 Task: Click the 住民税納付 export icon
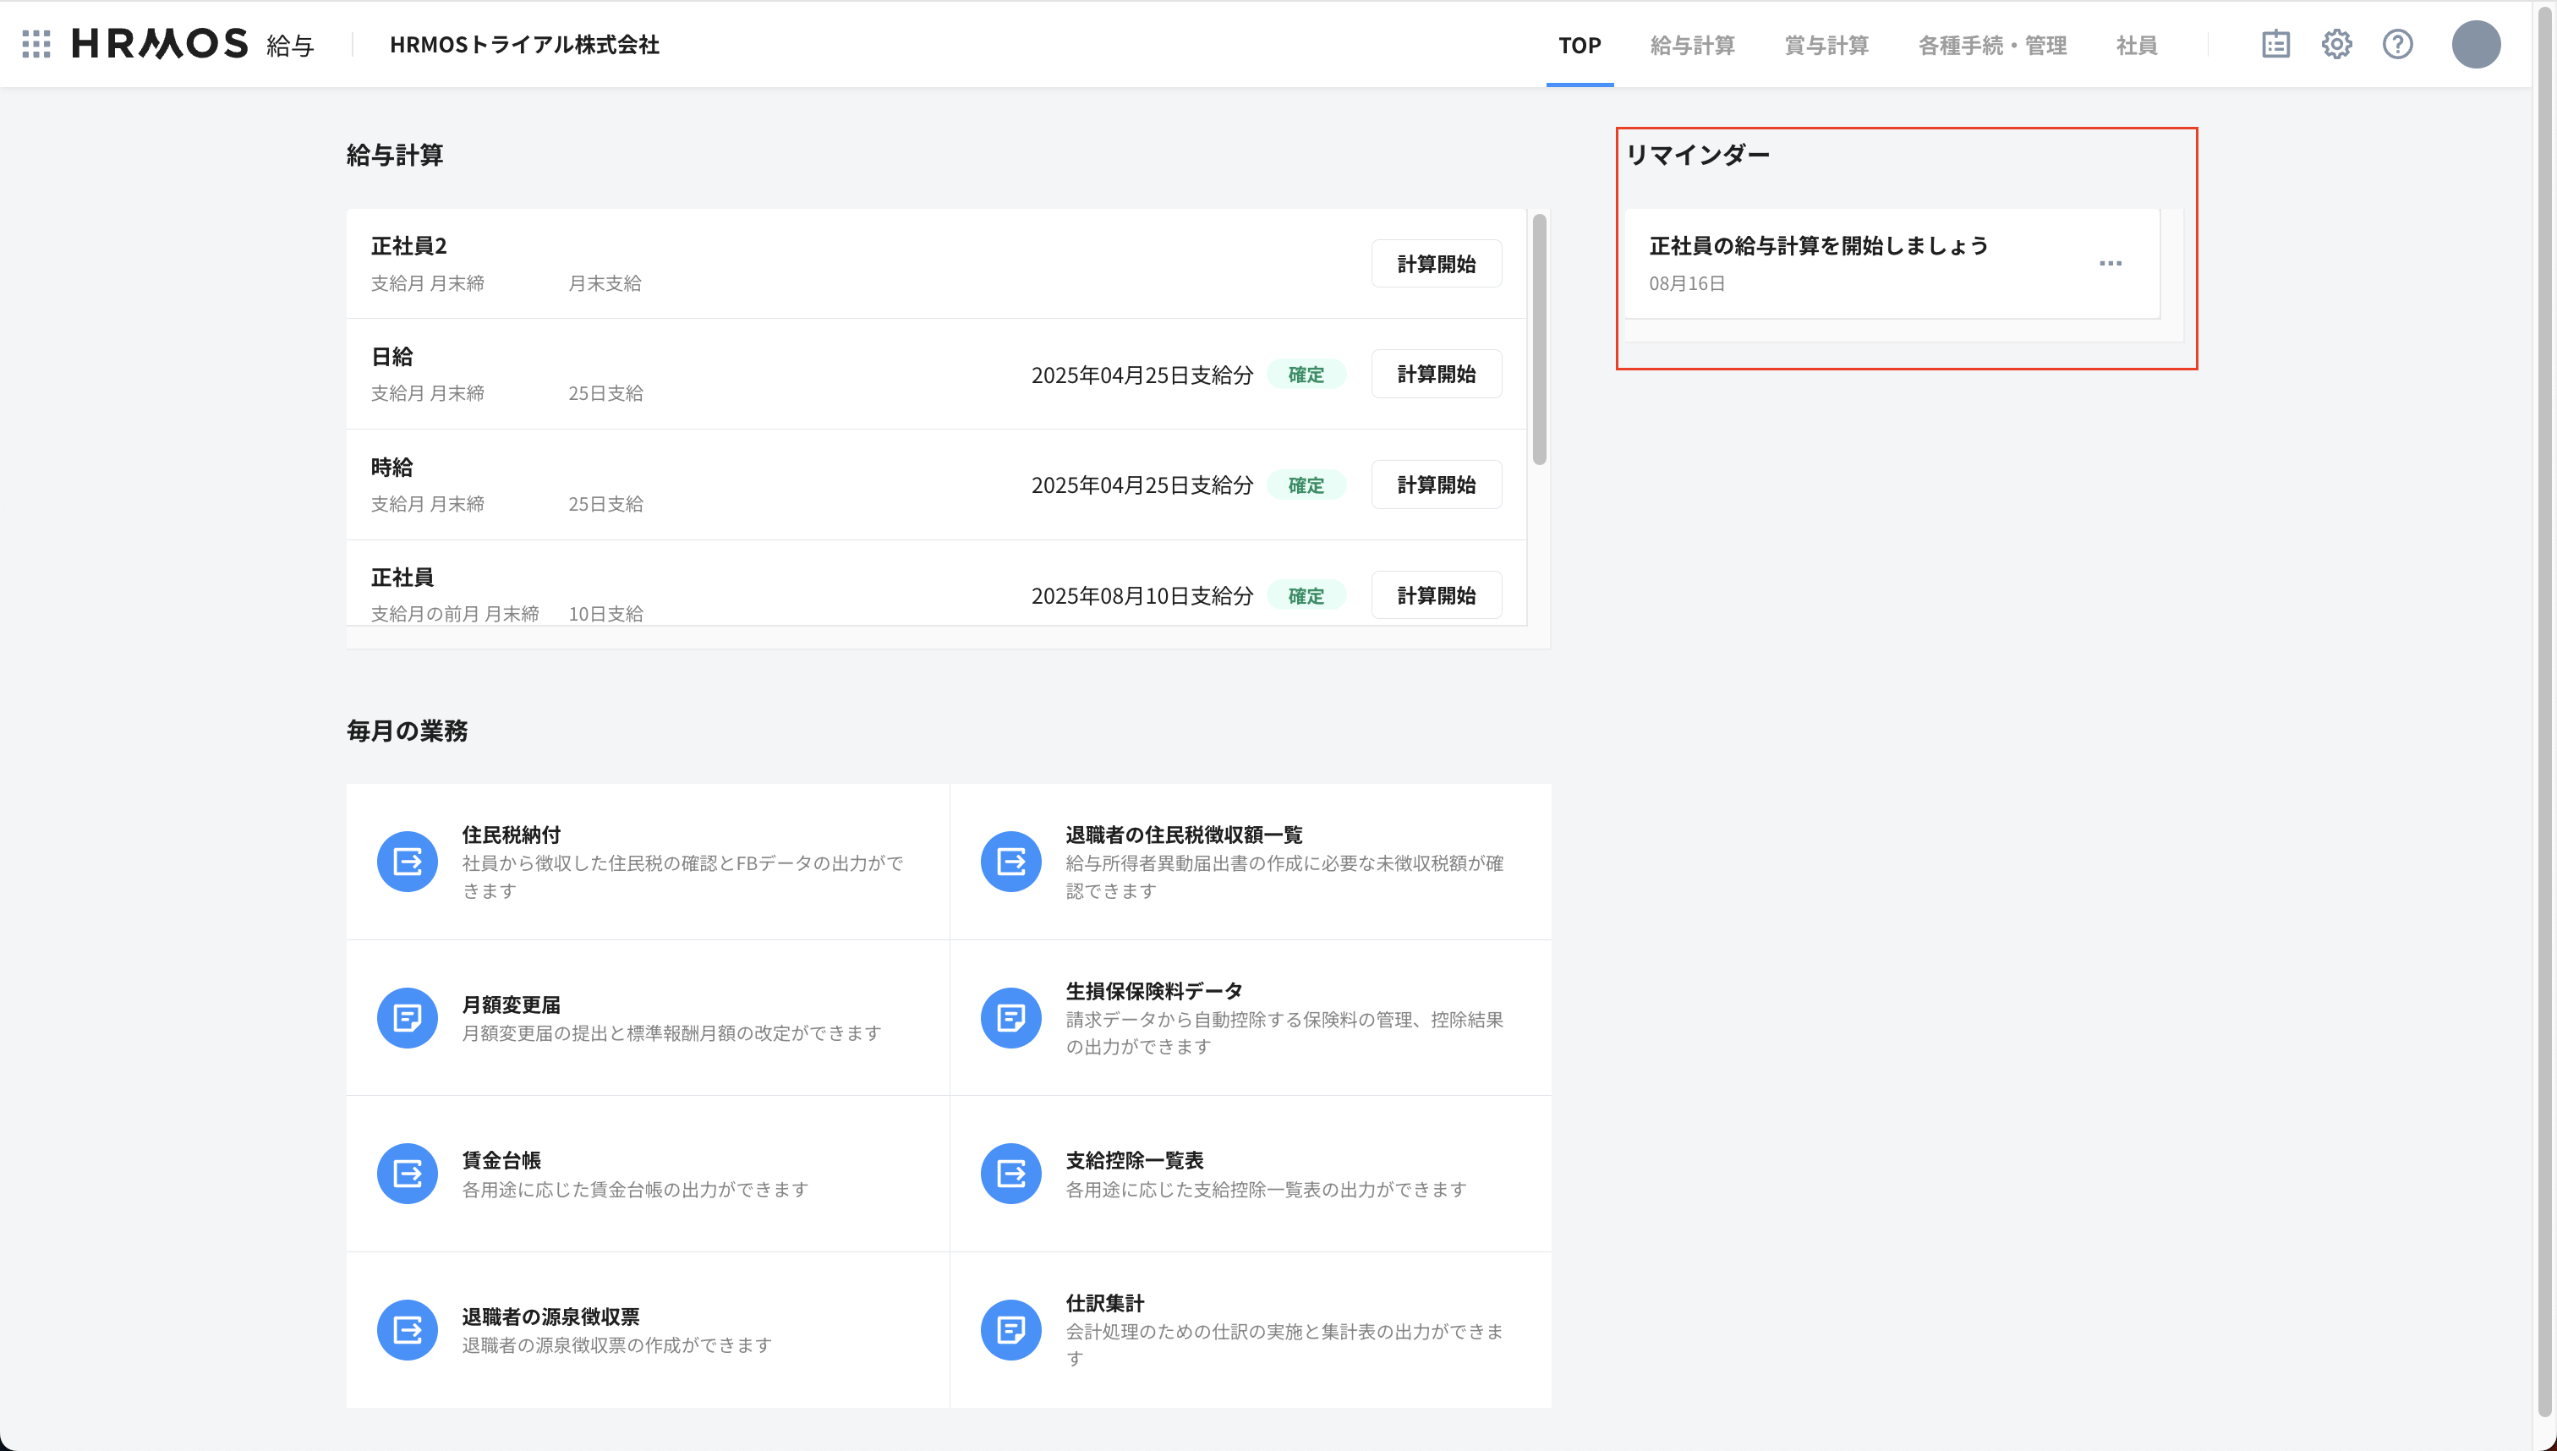408,861
